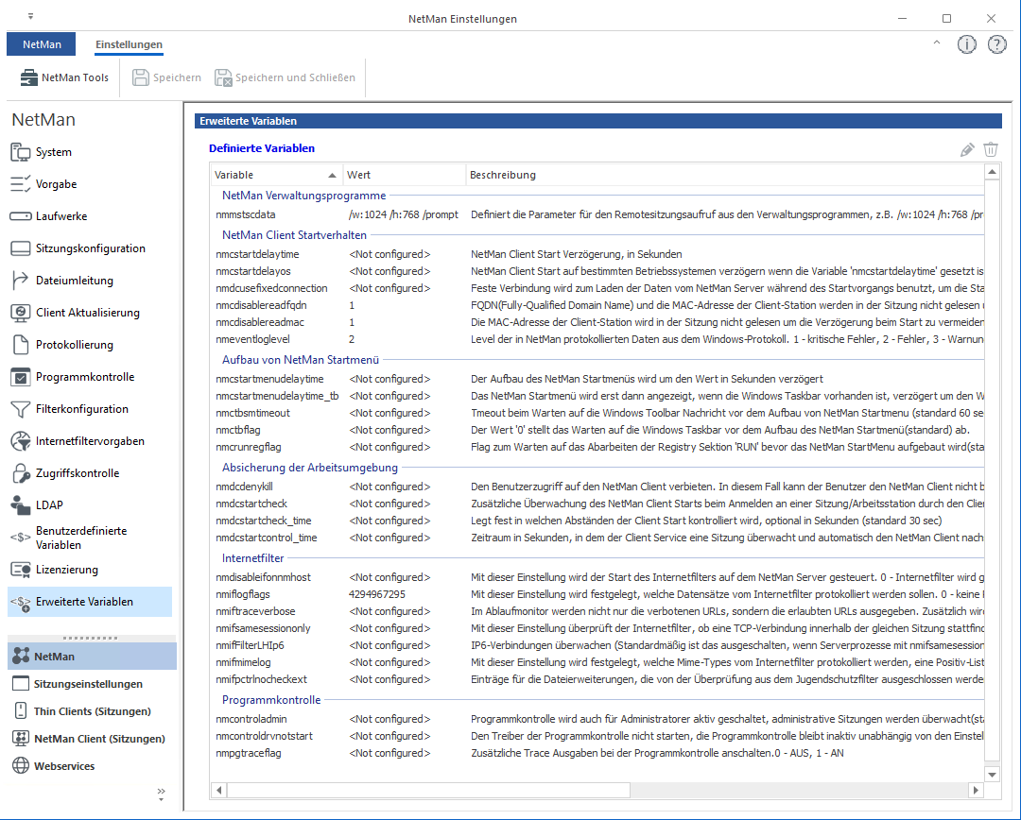Screen dimensions: 1021x820
Task: Select LDAP in the sidebar
Action: point(49,505)
